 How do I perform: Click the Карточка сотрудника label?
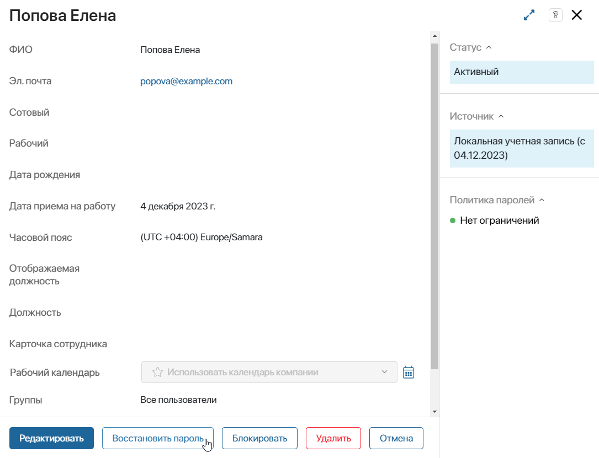[x=58, y=344]
